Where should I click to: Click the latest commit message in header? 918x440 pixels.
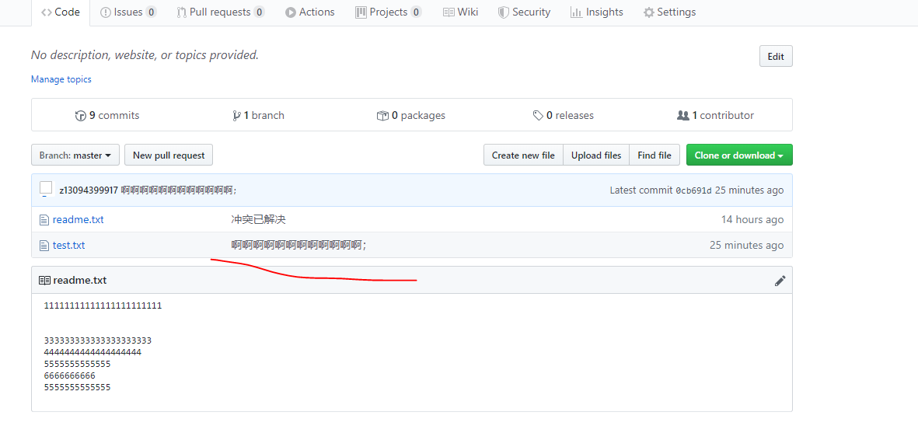tap(179, 190)
